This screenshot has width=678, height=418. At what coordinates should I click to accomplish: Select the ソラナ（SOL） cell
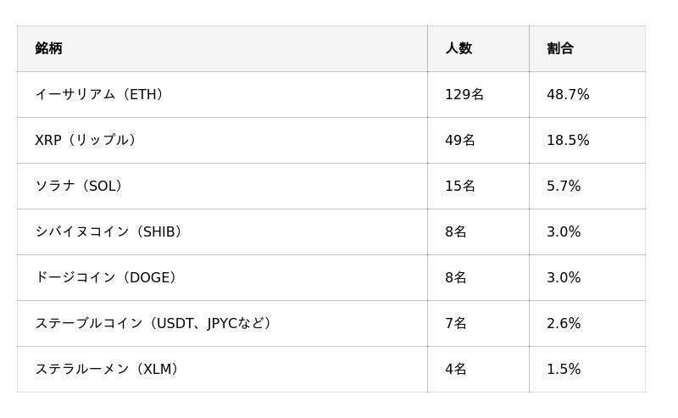tap(79, 186)
